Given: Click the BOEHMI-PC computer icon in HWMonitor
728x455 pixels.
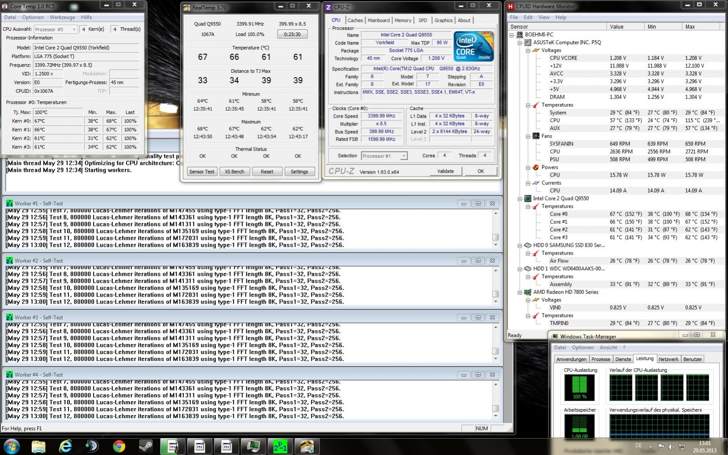Looking at the screenshot, I should click(x=519, y=35).
